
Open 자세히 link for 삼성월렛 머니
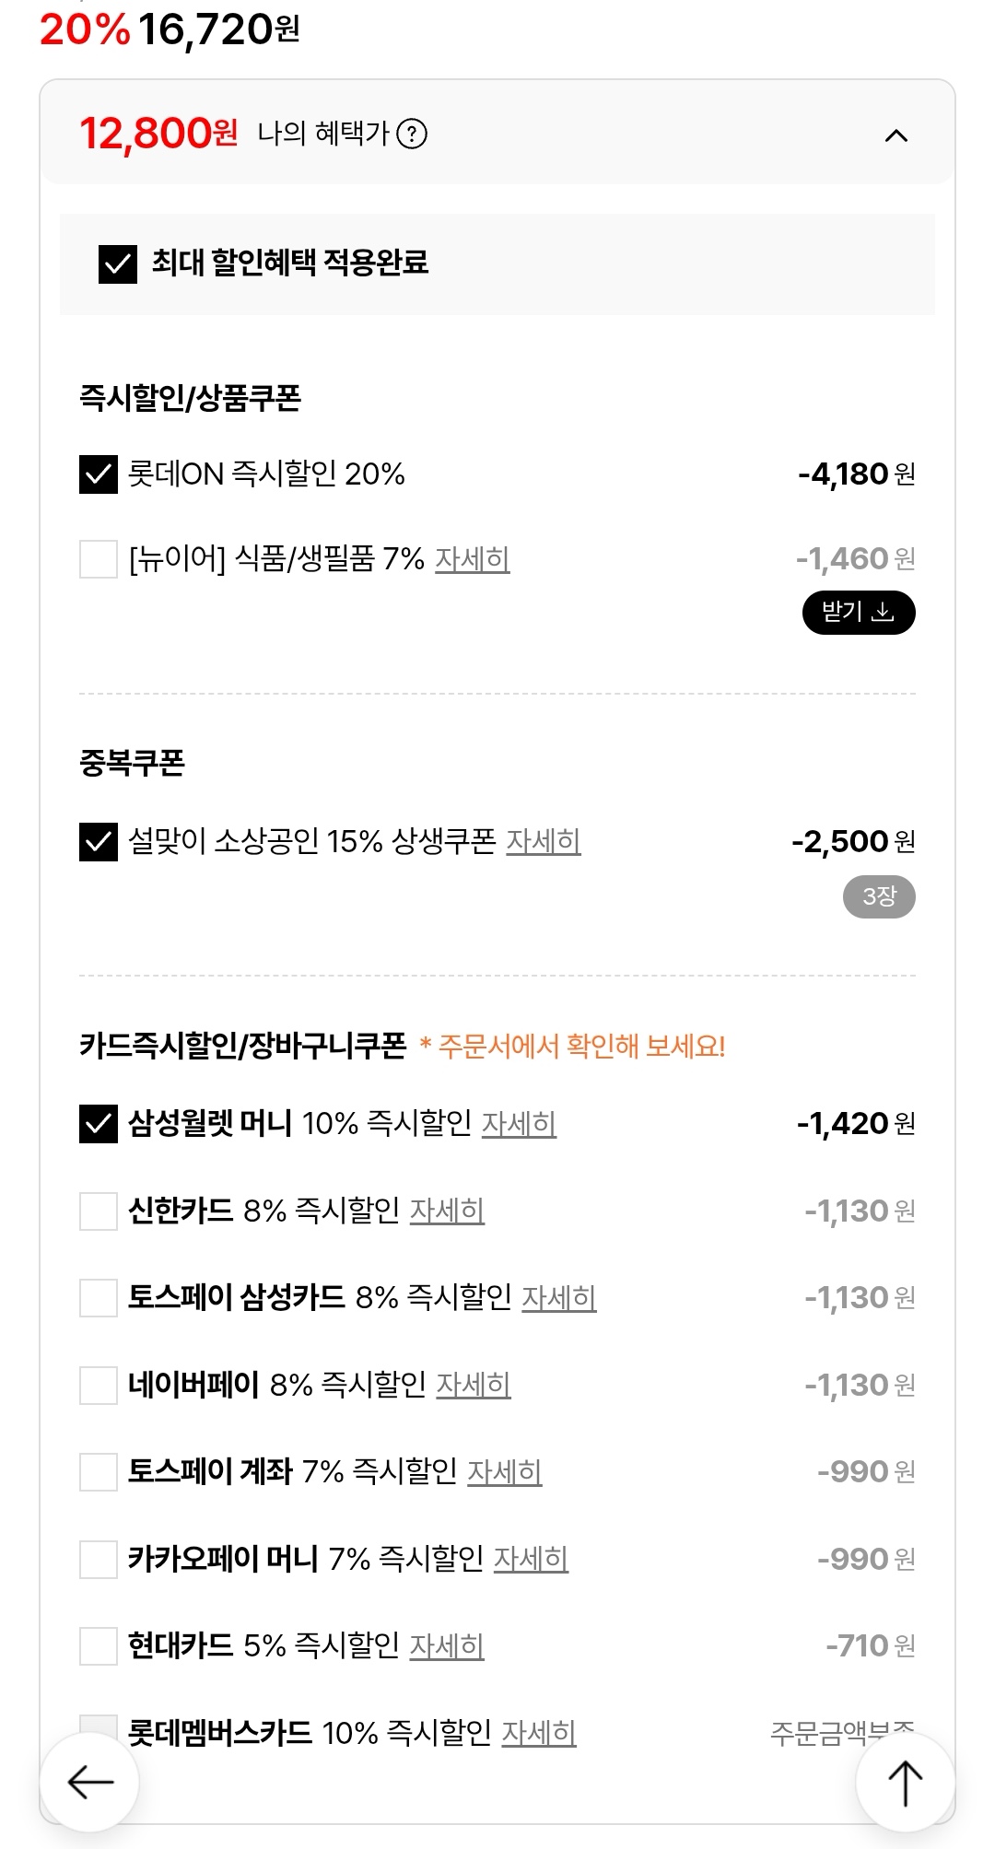tap(519, 1124)
